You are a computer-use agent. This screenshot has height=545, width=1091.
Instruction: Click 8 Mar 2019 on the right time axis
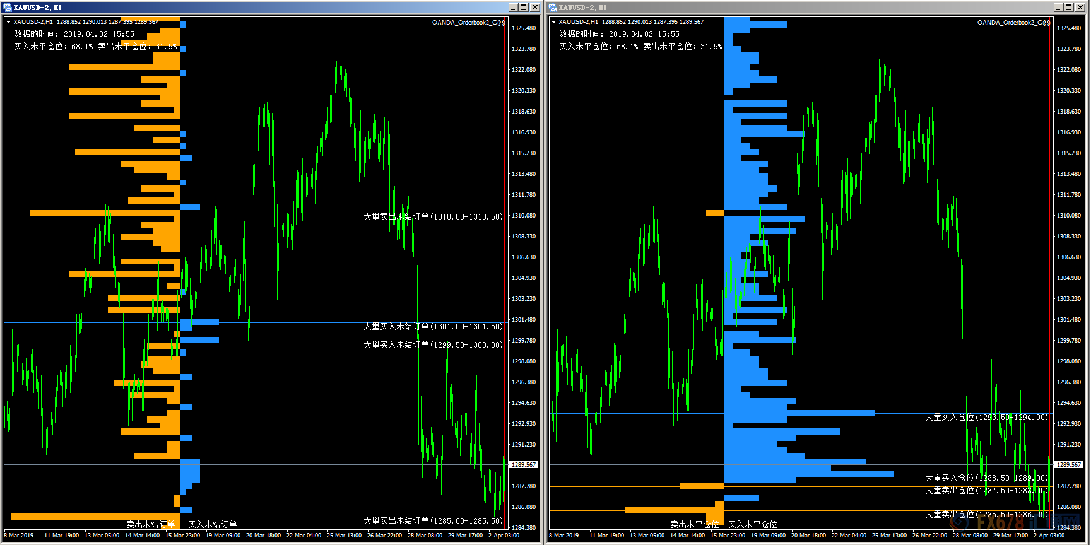[564, 536]
